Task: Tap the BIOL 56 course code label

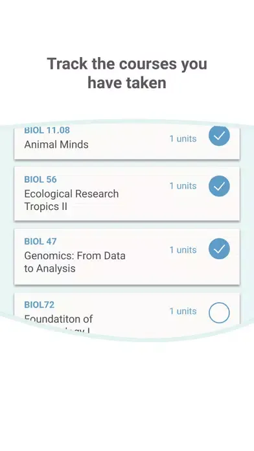Action: coord(41,179)
